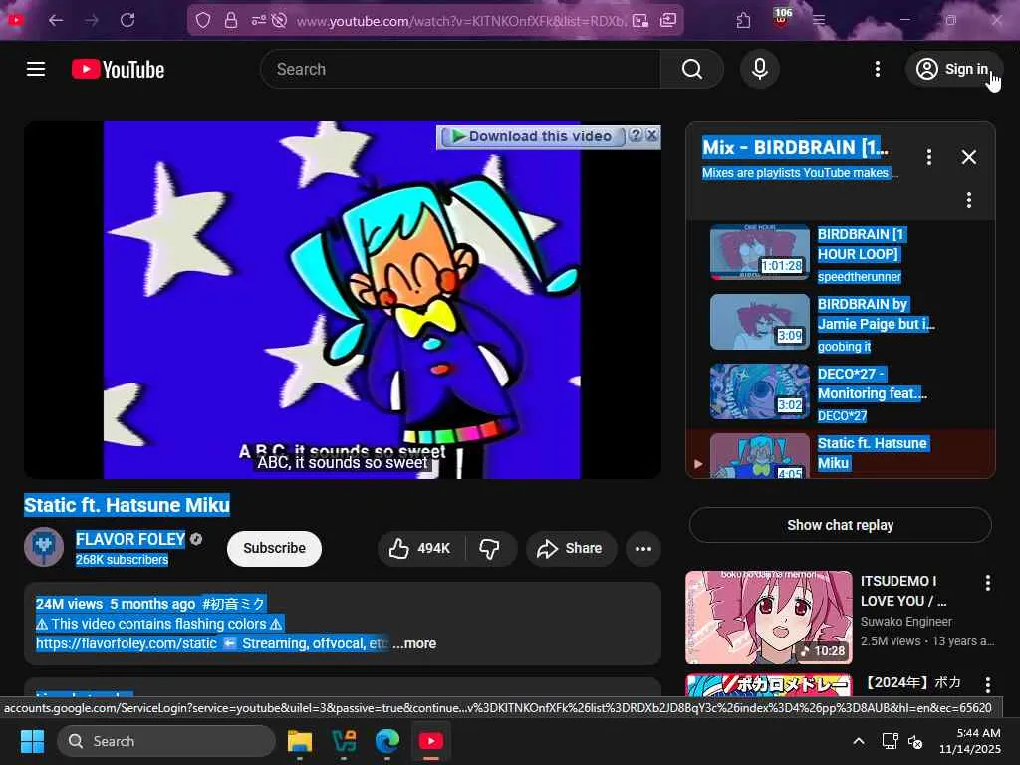
Task: Open help question mark on download bar
Action: [636, 135]
